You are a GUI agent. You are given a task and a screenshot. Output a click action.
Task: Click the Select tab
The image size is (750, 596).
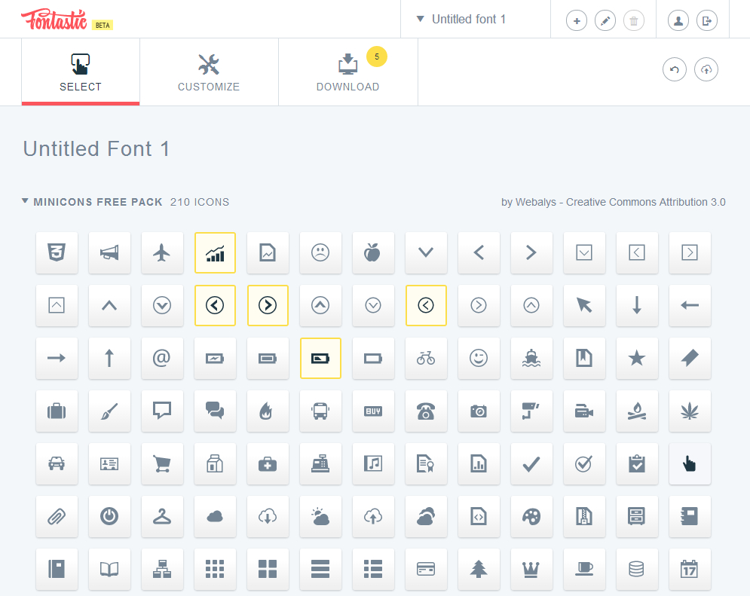81,72
